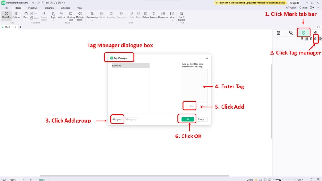The image size is (322, 181).
Task: Open the AI sparkle tab in side panel
Action: click(x=291, y=33)
